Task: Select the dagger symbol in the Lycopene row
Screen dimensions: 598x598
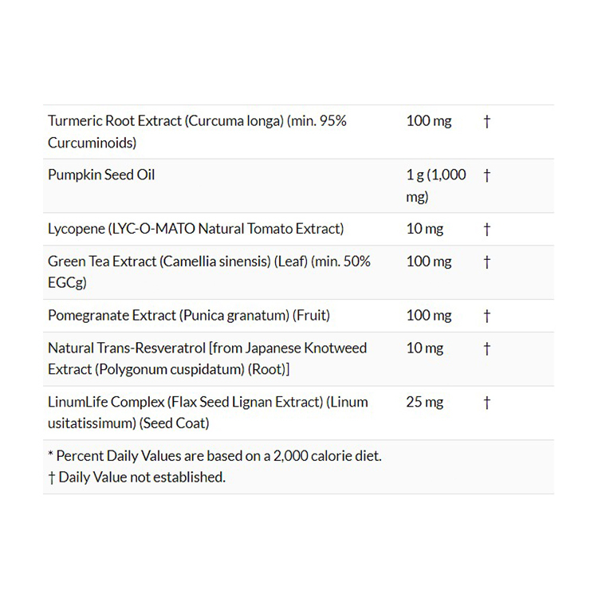Action: coord(486,230)
